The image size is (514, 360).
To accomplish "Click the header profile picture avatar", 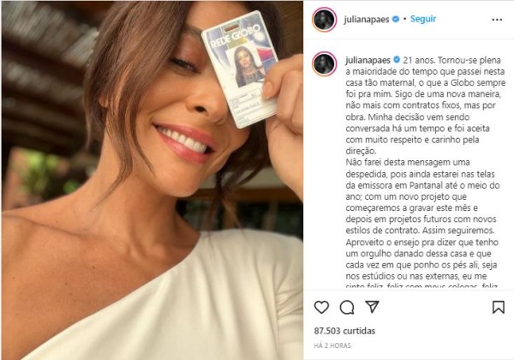I will (324, 20).
